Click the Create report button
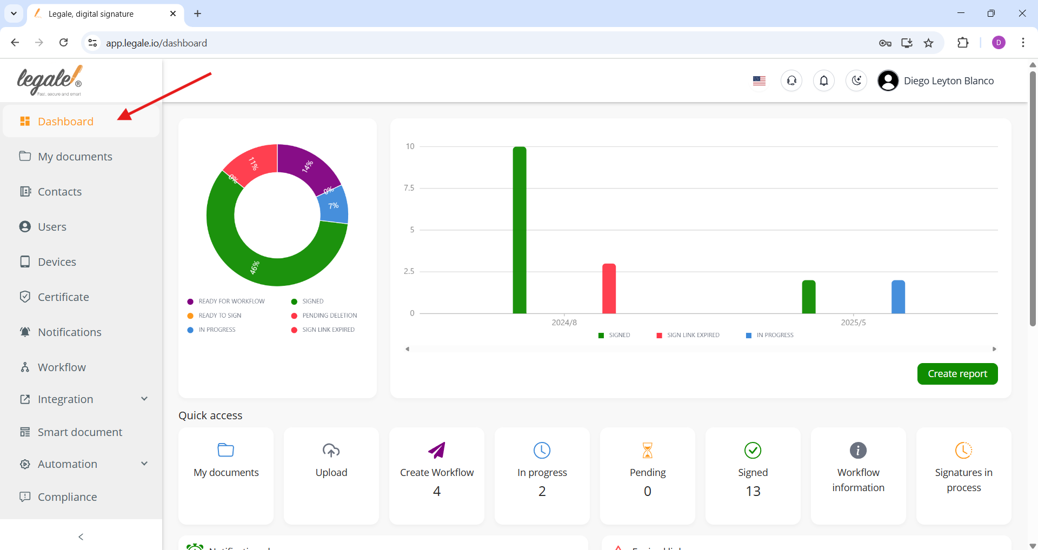 957,374
